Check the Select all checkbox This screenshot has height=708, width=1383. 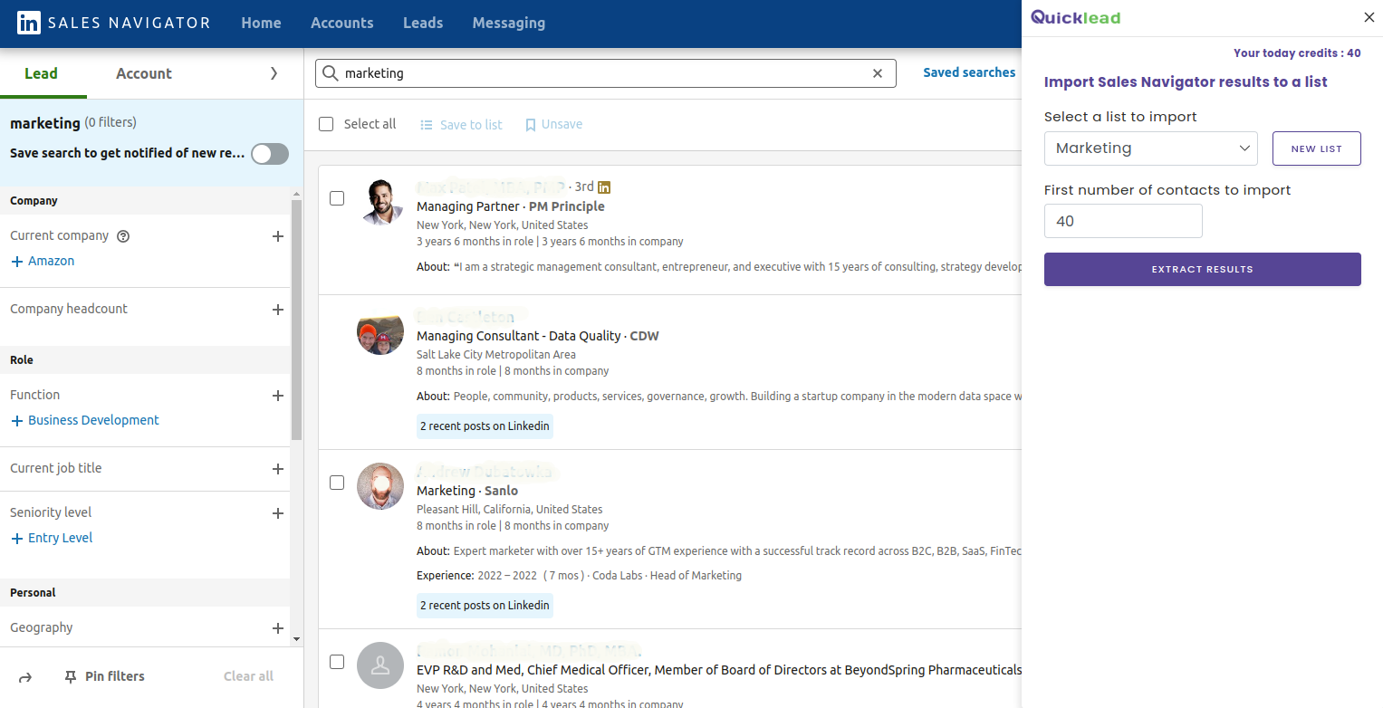326,124
